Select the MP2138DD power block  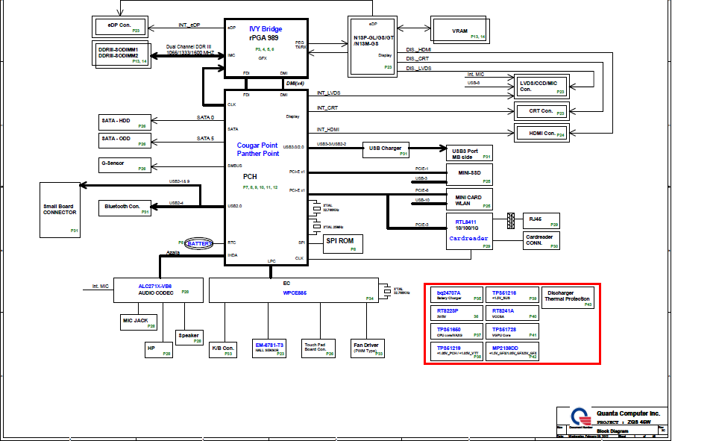(512, 351)
